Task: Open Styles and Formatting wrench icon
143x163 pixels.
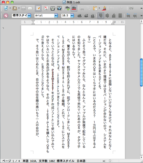Action: tap(6, 16)
